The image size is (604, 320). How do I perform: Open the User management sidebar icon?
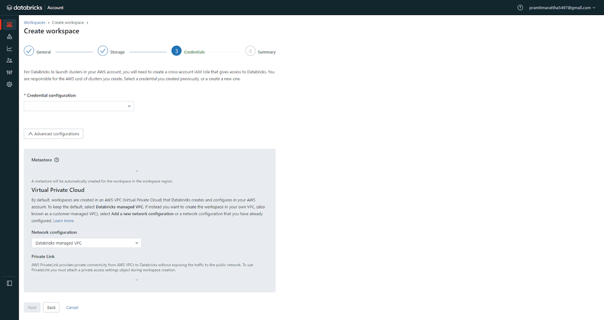[x=9, y=60]
